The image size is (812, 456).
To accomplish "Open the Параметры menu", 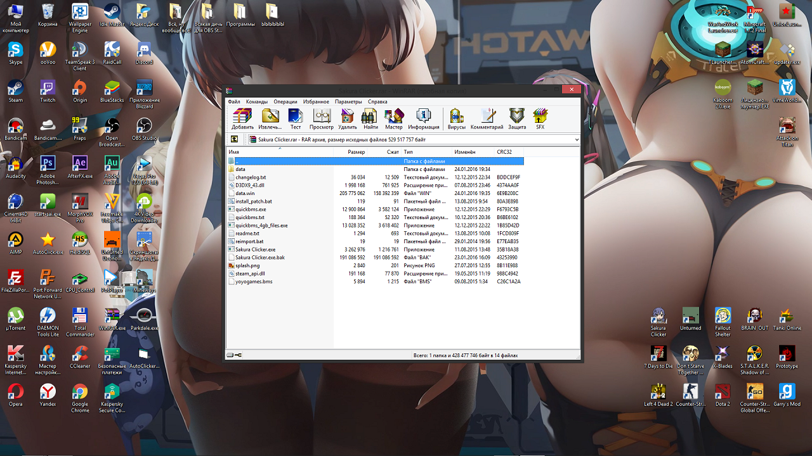I will tap(348, 101).
